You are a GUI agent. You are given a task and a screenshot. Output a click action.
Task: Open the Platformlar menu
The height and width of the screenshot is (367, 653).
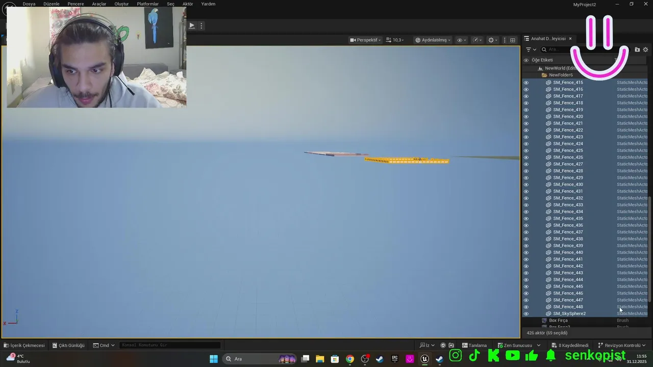[148, 4]
